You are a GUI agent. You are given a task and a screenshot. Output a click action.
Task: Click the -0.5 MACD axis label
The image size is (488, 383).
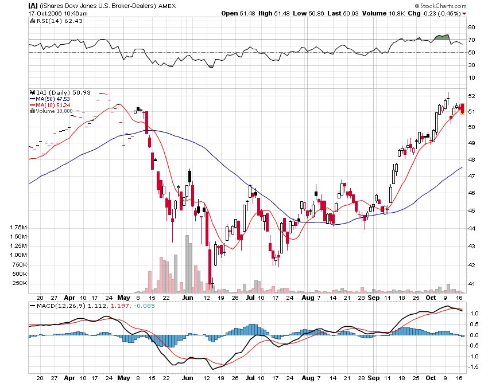pos(472,346)
